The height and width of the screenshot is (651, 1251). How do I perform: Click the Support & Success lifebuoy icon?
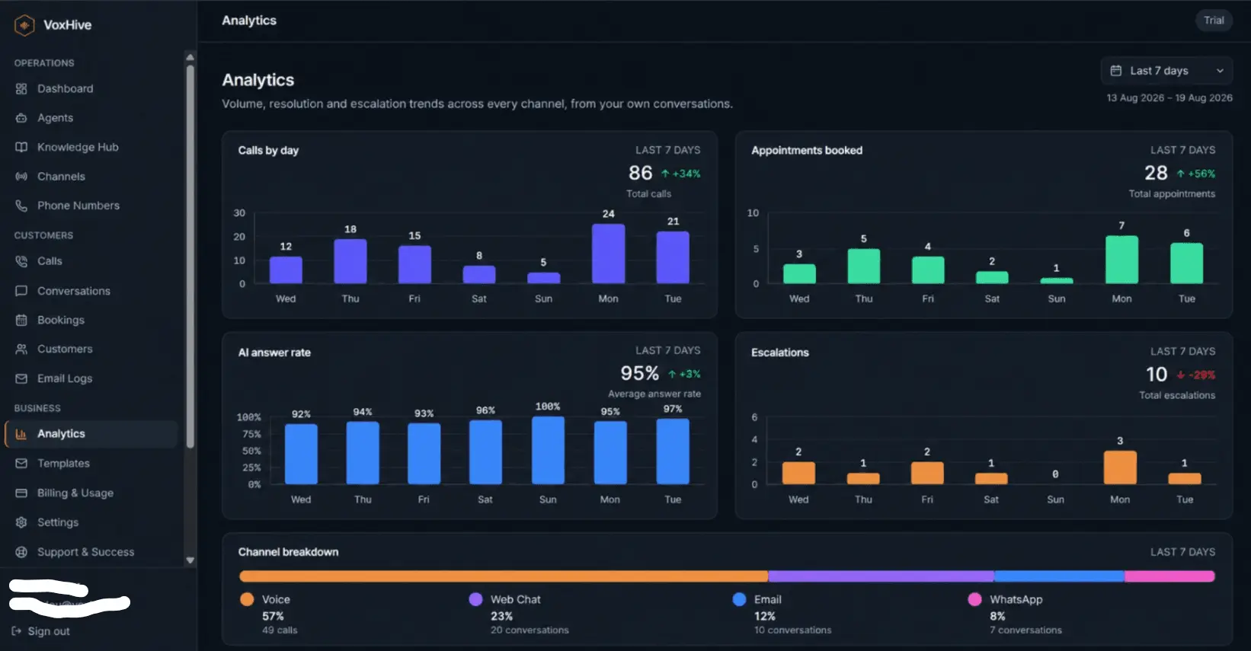click(21, 552)
